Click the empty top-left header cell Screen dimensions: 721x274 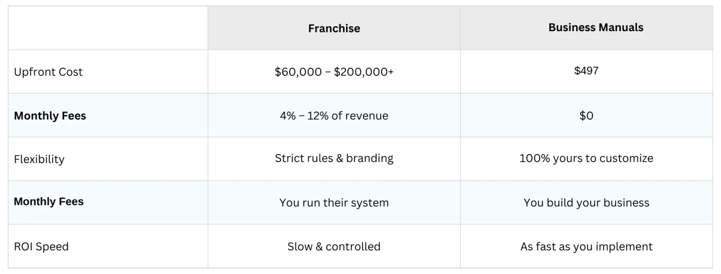pos(108,28)
